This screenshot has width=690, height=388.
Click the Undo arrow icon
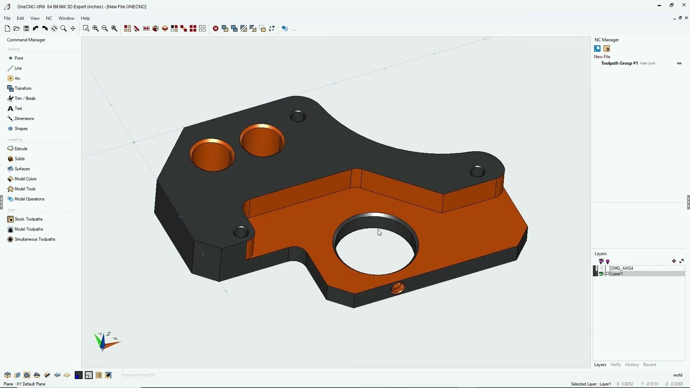tap(36, 29)
